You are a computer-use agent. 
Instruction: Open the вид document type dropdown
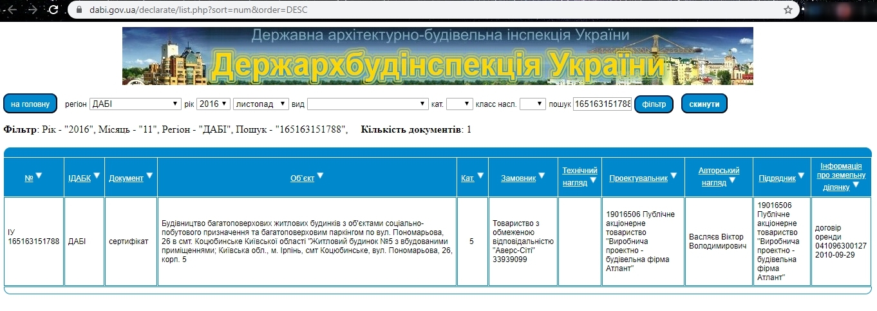[368, 104]
